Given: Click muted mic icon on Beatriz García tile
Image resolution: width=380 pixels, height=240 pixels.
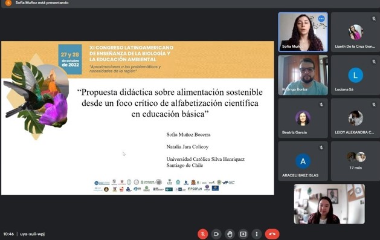Looking at the screenshot, I should (321, 105).
